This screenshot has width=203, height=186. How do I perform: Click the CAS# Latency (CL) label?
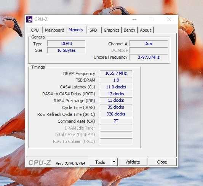coord(77,87)
